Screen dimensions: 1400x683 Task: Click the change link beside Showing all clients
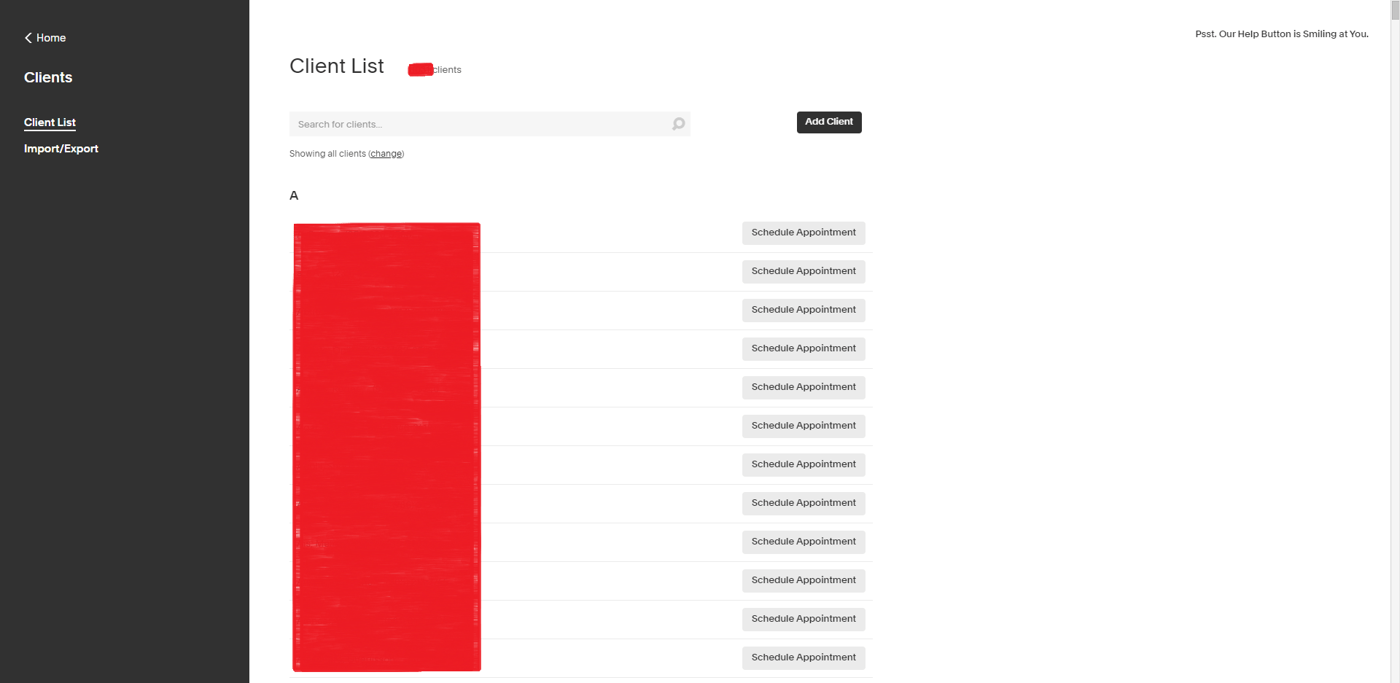pos(386,154)
